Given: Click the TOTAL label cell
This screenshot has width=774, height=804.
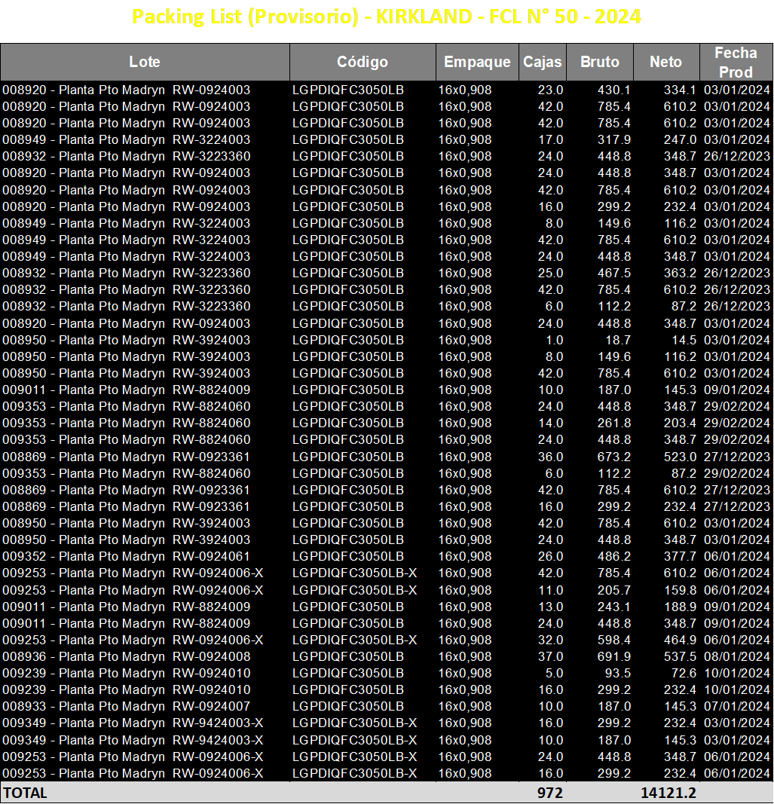Looking at the screenshot, I should [26, 793].
